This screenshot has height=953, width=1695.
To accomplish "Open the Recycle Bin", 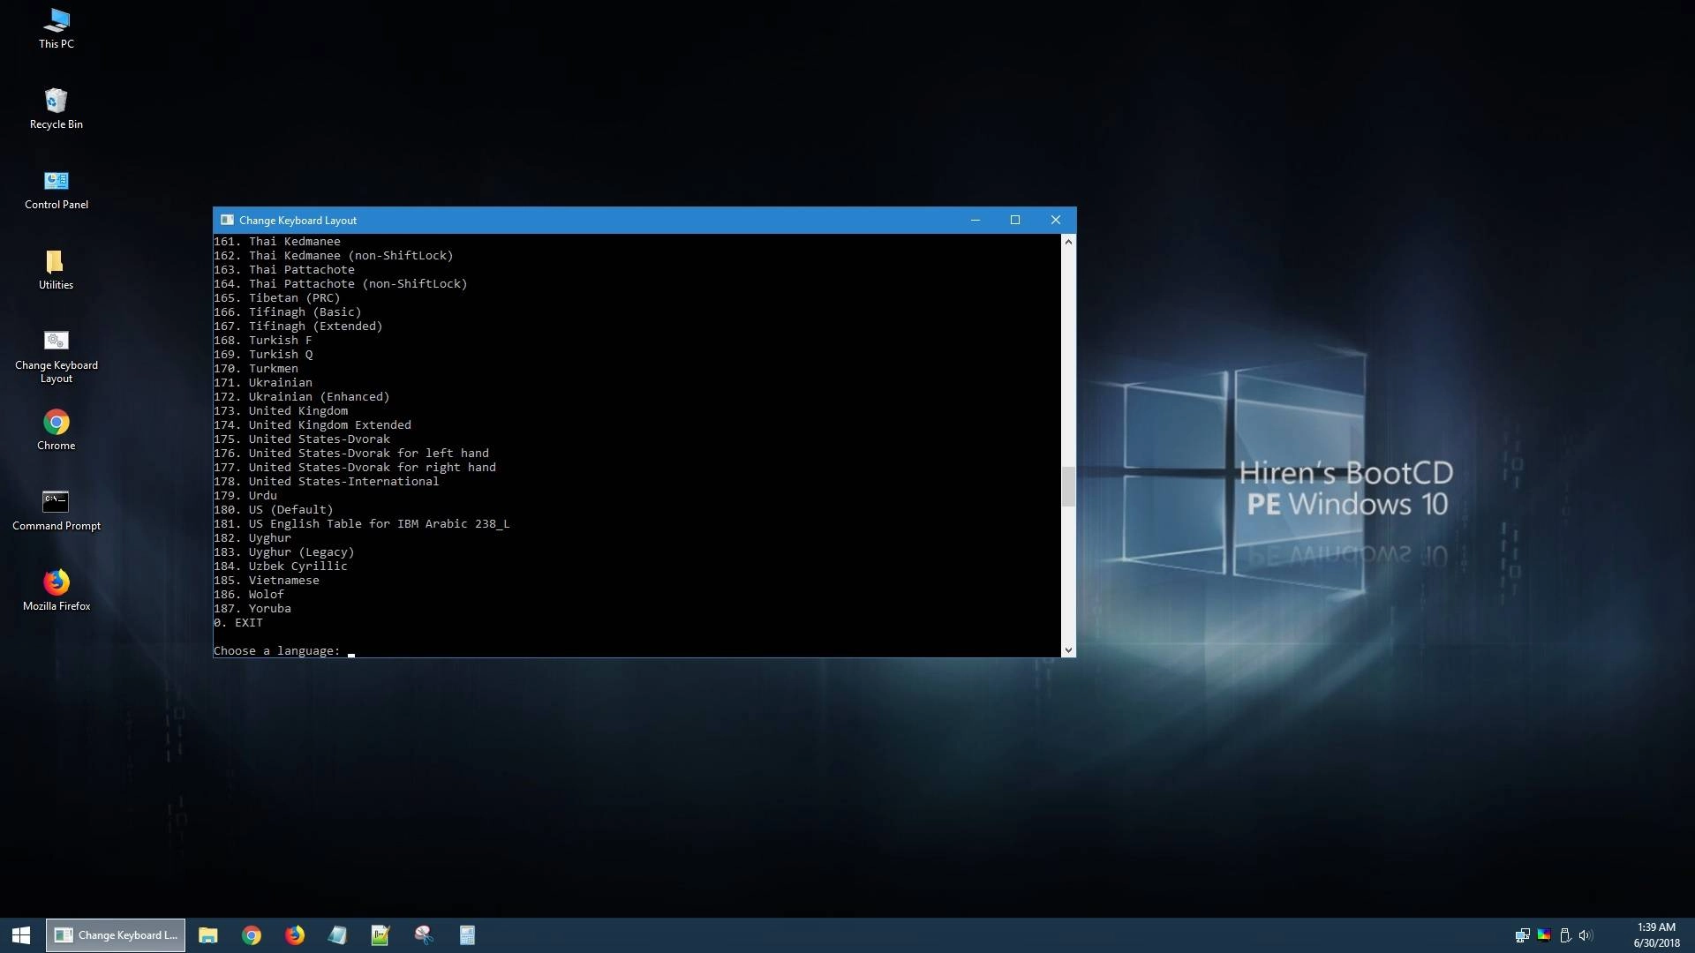I will [55, 100].
